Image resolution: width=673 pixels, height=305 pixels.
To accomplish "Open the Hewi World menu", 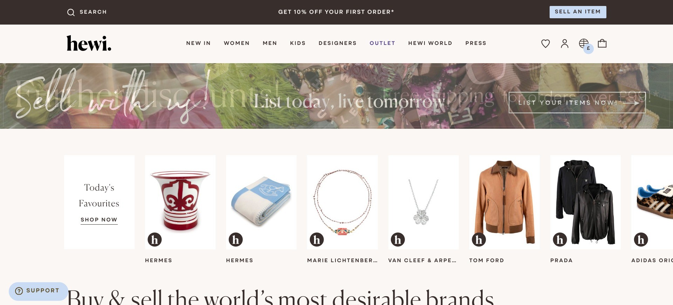I will 430,43.
